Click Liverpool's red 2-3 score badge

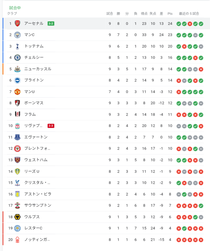pos(51,126)
